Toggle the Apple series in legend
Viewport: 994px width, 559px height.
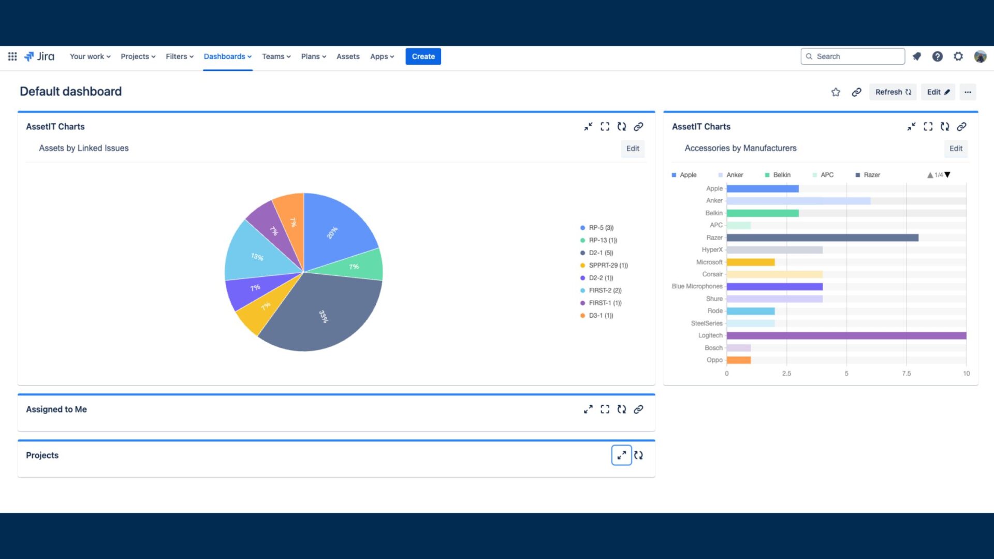(684, 175)
